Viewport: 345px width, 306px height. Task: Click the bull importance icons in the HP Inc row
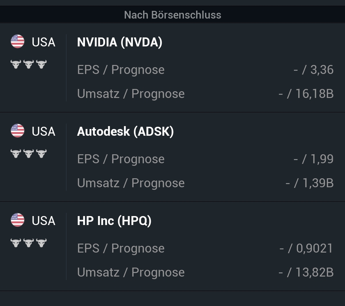(x=28, y=243)
